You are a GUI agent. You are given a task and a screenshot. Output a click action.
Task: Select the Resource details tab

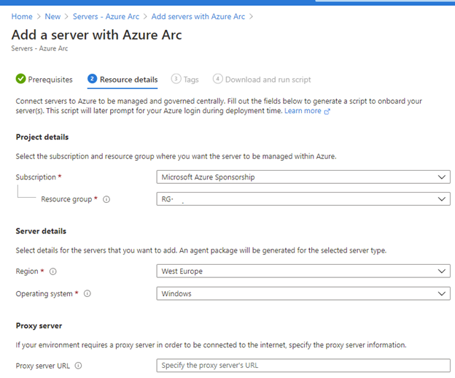tap(128, 79)
